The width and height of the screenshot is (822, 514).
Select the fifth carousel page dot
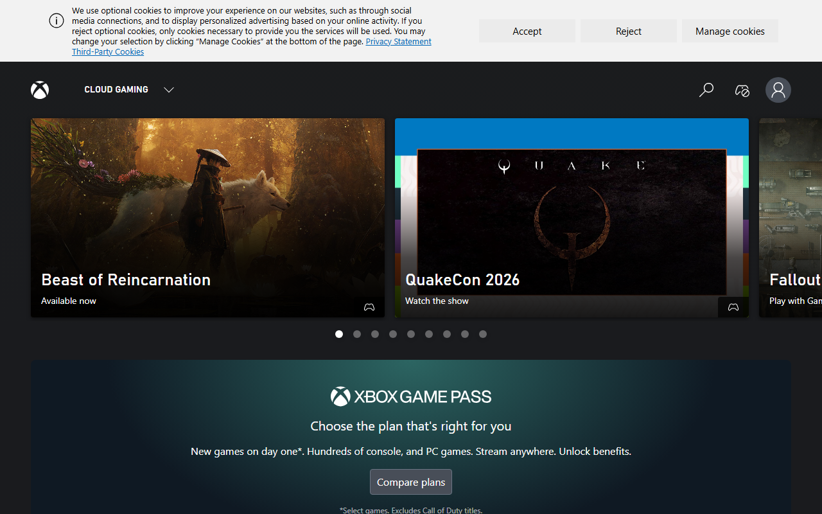pos(411,334)
